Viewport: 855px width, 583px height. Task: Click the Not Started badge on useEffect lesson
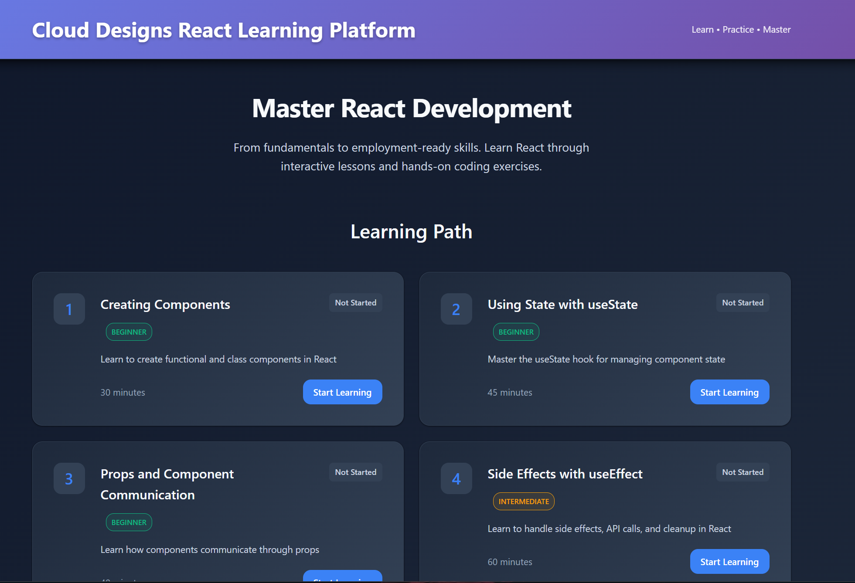(x=743, y=472)
